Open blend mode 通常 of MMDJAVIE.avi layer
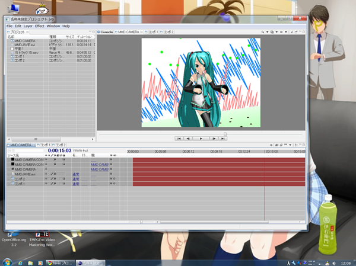 click(x=75, y=174)
